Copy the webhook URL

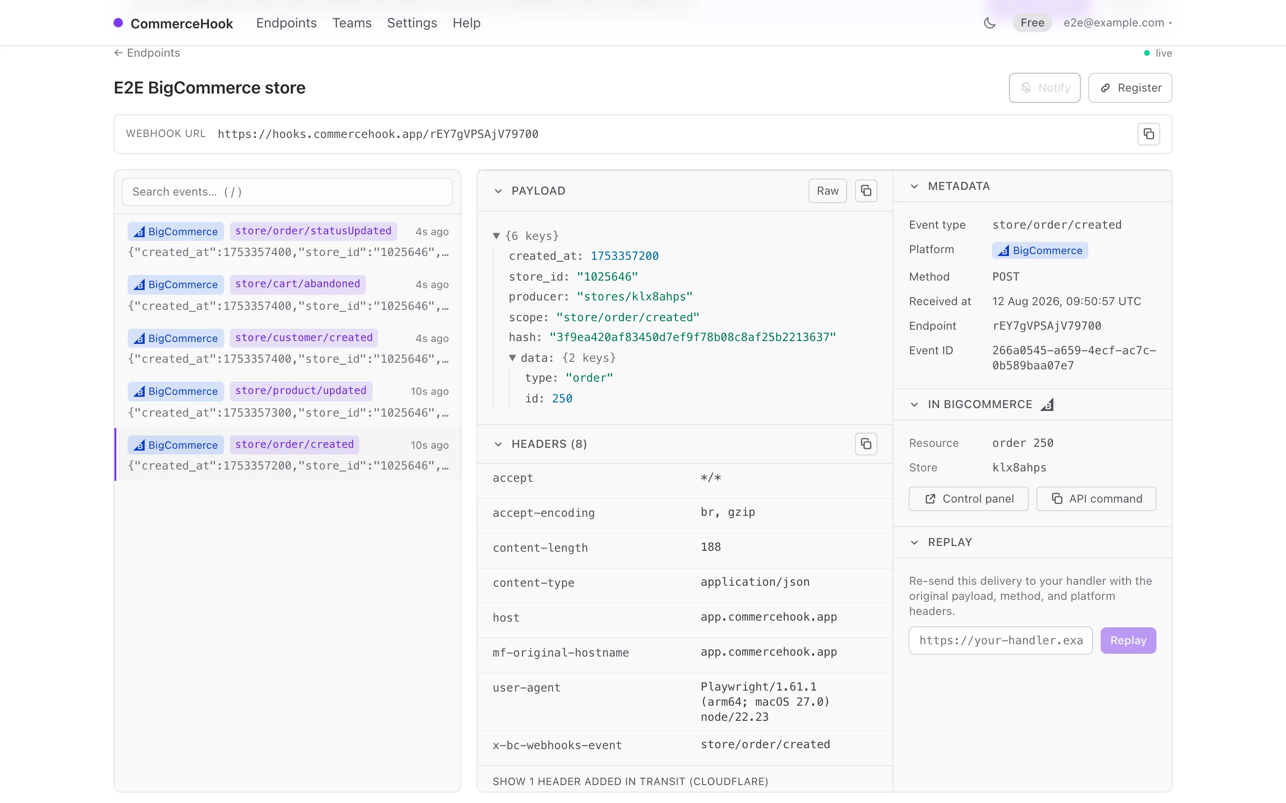click(x=1148, y=134)
